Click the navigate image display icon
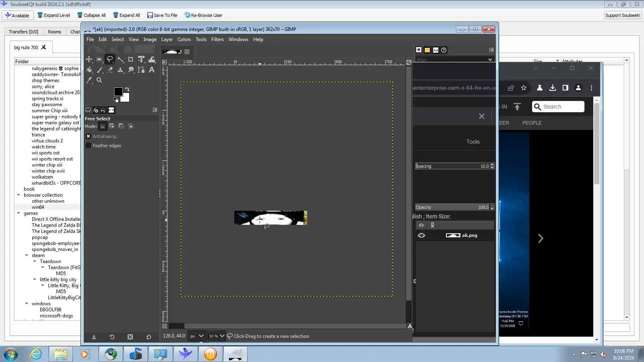 (410, 326)
